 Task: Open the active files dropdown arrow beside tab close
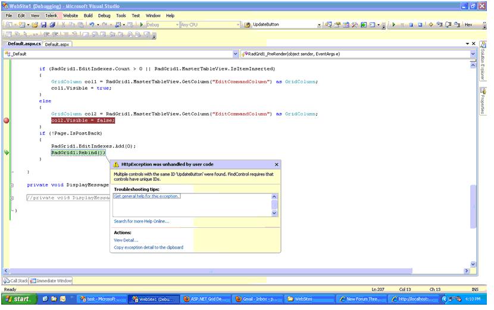pos(467,43)
